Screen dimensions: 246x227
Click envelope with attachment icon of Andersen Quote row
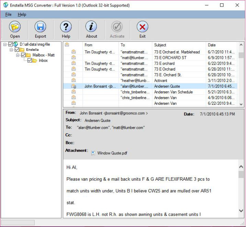(74, 86)
